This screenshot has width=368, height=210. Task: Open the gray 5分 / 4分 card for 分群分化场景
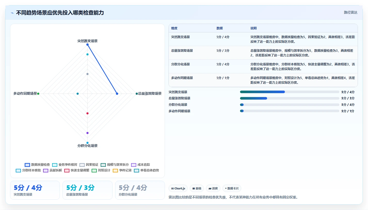[x=140, y=190]
